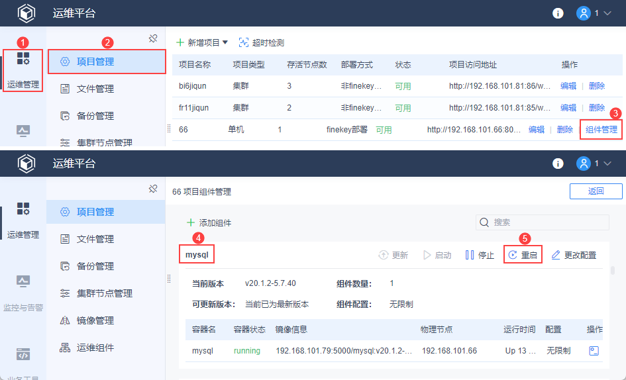Click 停止 to stop mysql component
Viewport: 626px width, 380px height.
[480, 255]
